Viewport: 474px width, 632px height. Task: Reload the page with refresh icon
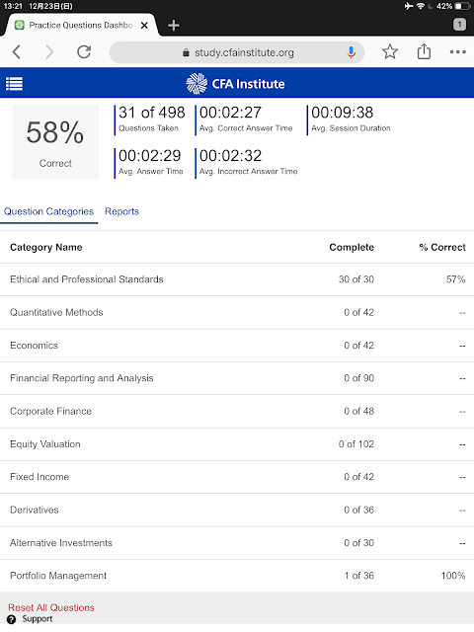click(84, 52)
